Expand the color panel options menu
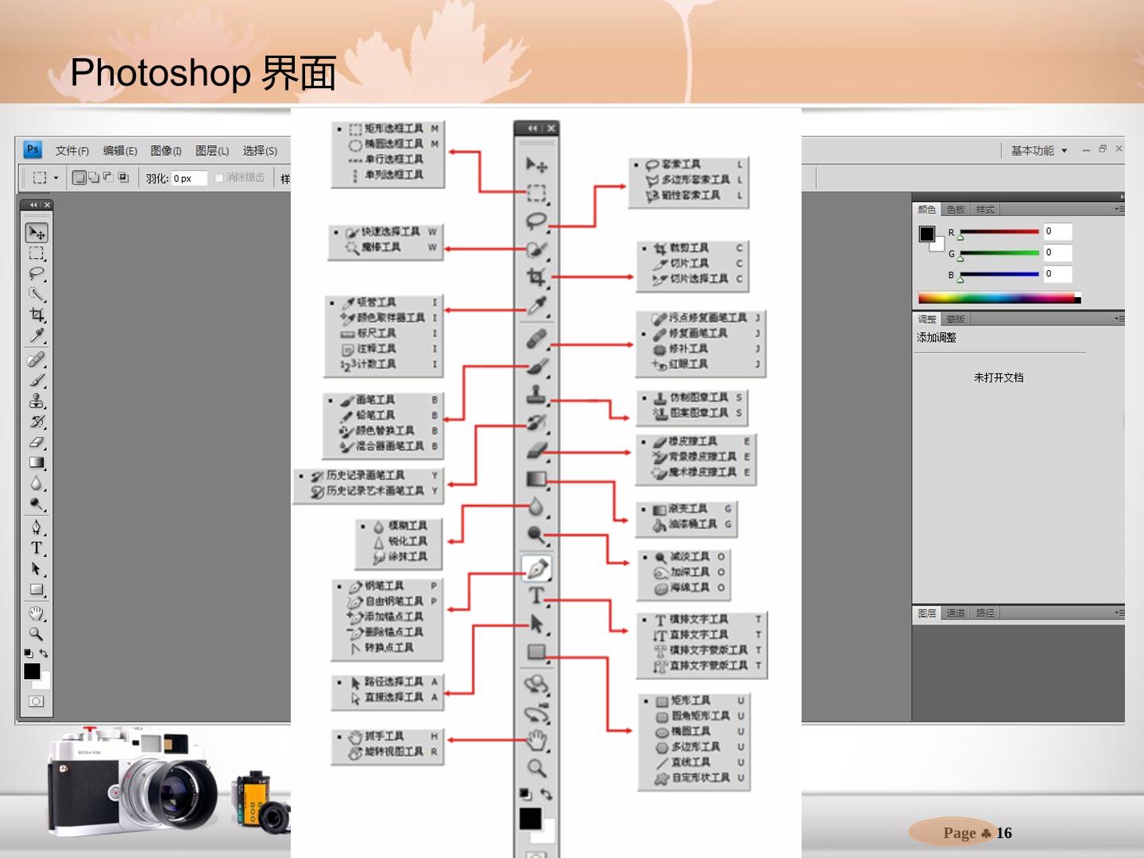Image resolution: width=1144 pixels, height=858 pixels. pos(1119,210)
